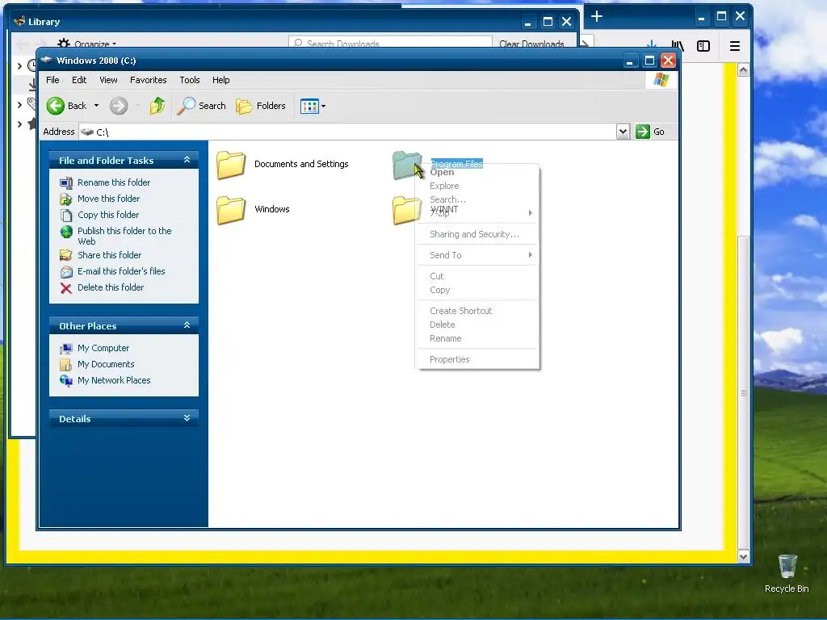
Task: Choose Open in the context menu
Action: (x=476, y=173)
